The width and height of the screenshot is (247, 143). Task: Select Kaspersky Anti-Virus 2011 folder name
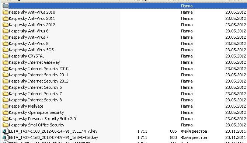pyautogui.click(x=32, y=18)
